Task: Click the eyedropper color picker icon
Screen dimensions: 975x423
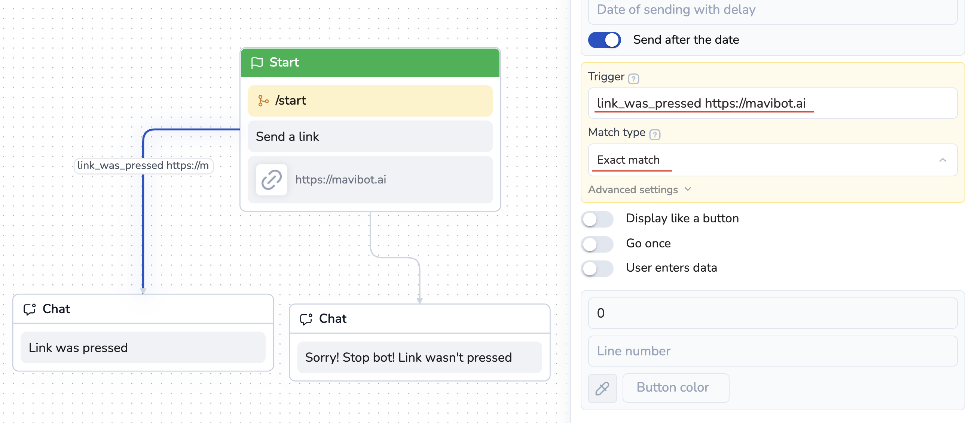Action: point(602,388)
